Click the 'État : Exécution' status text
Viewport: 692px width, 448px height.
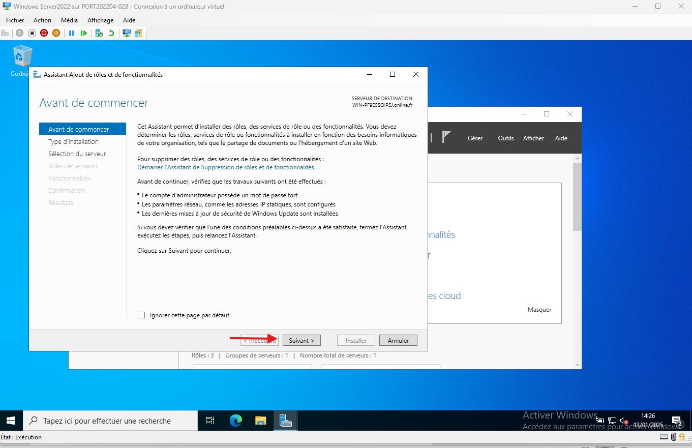pyautogui.click(x=21, y=437)
